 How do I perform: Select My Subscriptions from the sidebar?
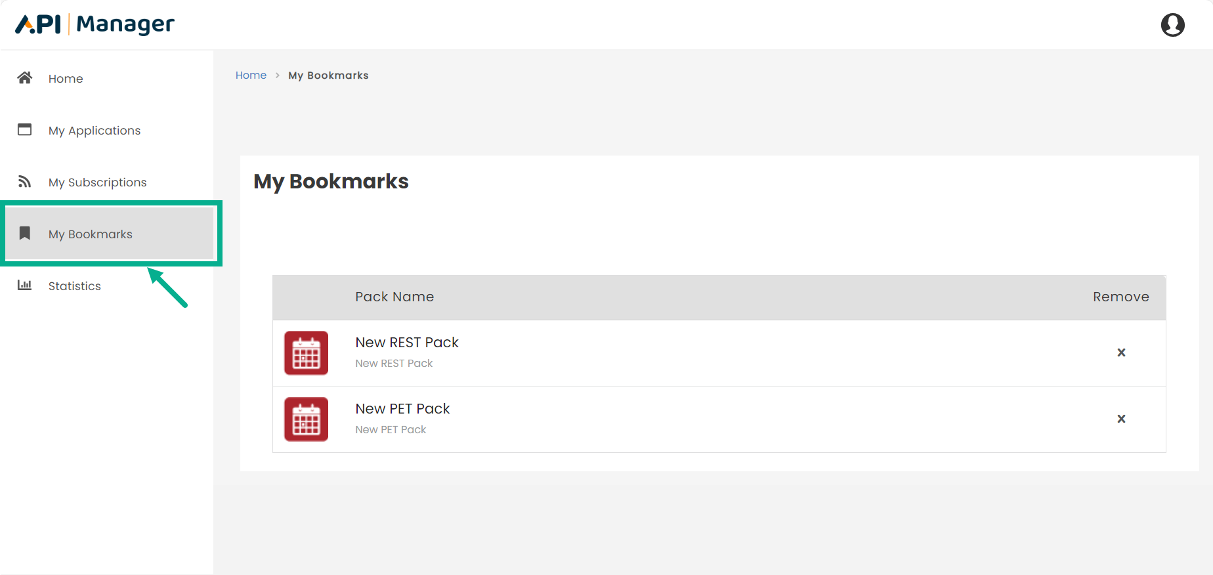pyautogui.click(x=97, y=182)
